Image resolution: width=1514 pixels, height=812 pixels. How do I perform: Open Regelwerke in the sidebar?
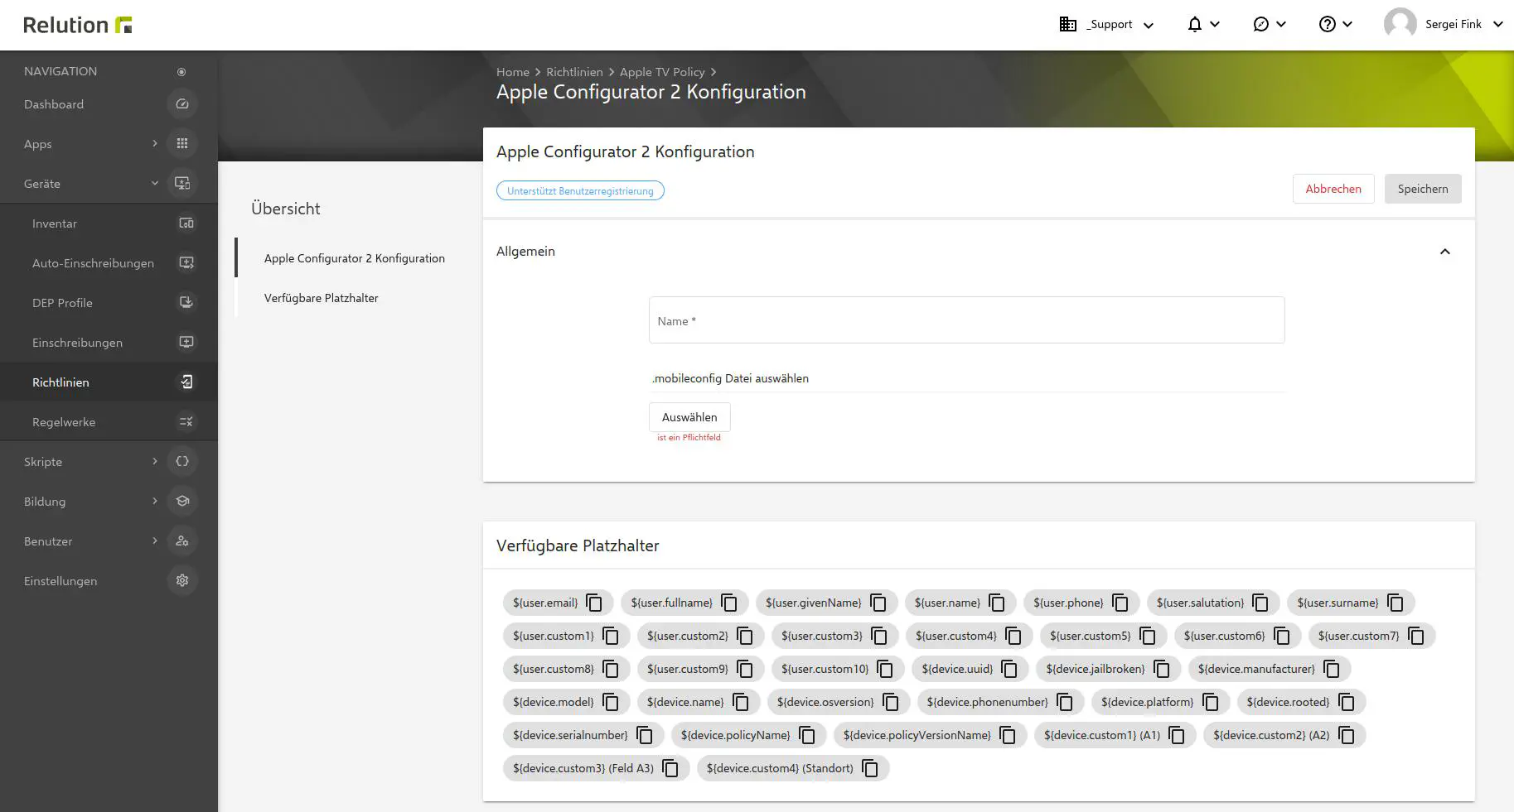[x=109, y=422]
